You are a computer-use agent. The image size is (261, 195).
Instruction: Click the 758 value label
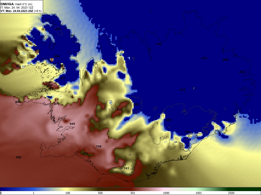38,51
